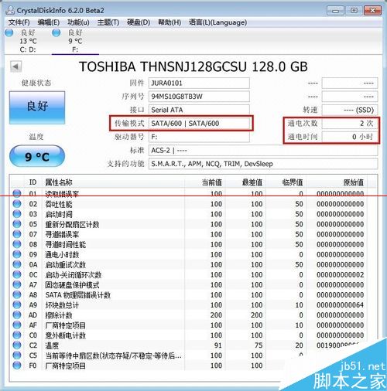This screenshot has width=387, height=391.
Task: Click the status icon for attribute 0A
Action: click(17, 264)
